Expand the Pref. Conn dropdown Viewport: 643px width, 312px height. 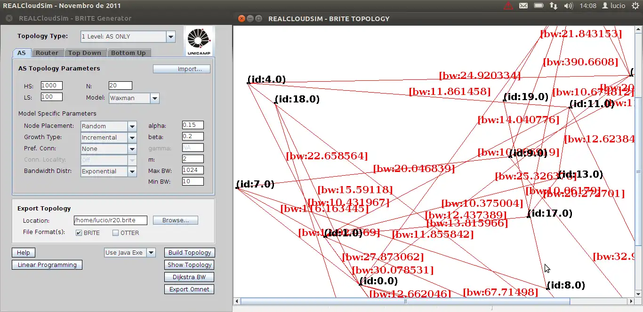pos(109,148)
